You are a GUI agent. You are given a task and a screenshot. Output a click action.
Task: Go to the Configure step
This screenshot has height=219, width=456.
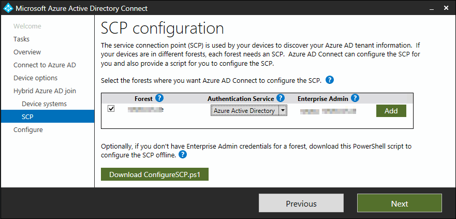tap(28, 129)
